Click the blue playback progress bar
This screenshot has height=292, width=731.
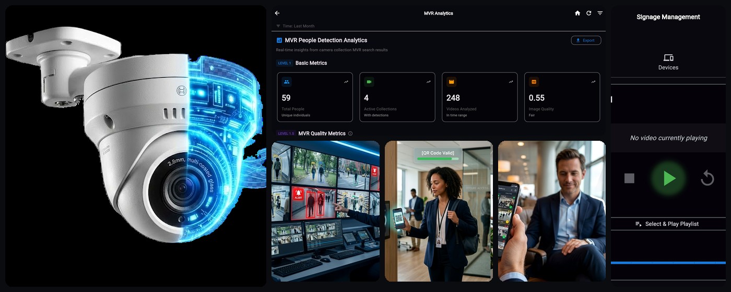[668, 263]
